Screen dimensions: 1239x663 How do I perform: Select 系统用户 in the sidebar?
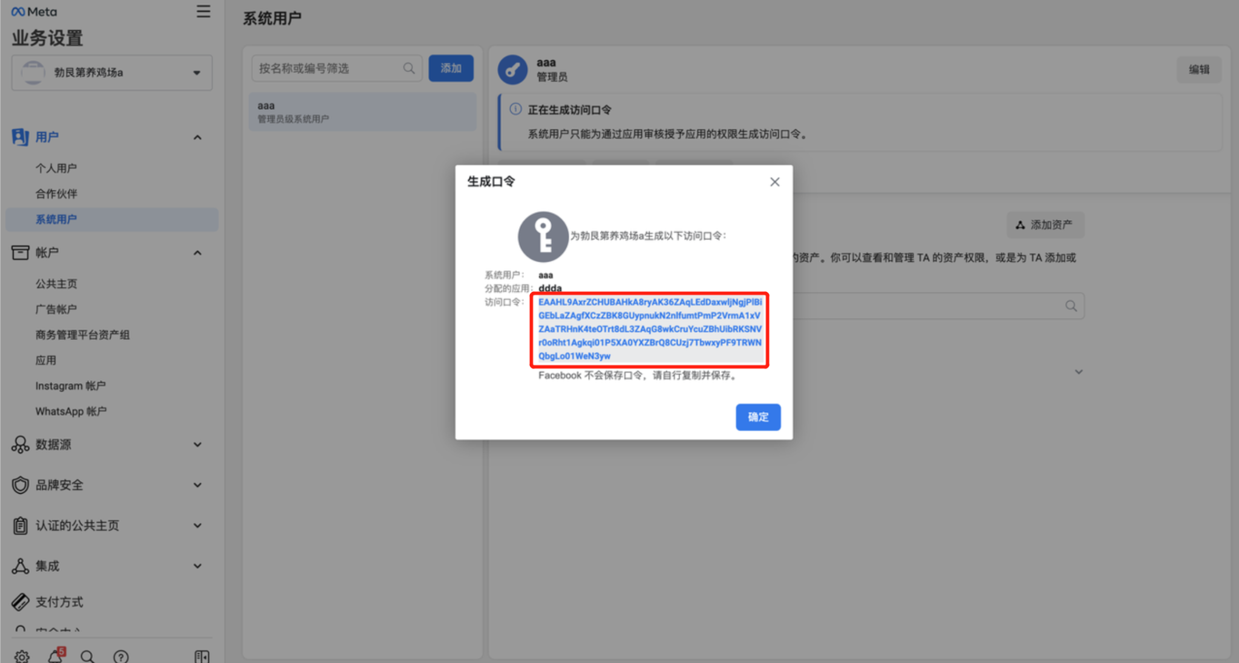[56, 219]
